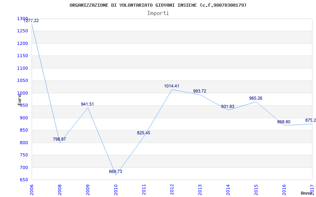Click the 868.80 data label

point(284,122)
